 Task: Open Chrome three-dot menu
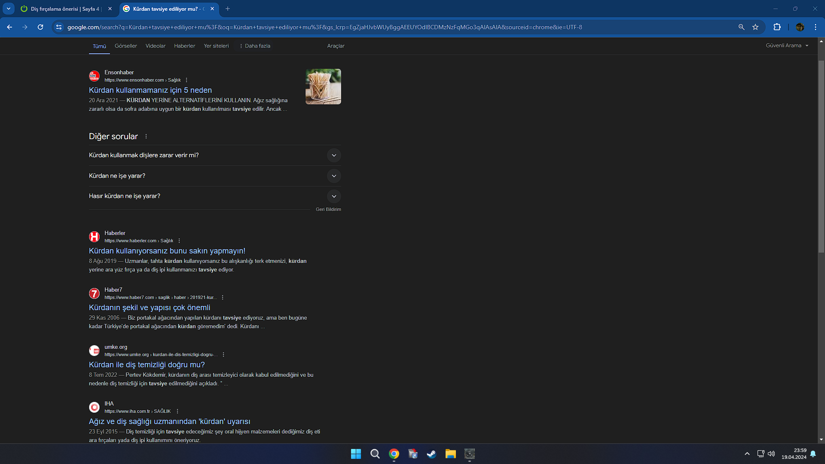tap(816, 27)
